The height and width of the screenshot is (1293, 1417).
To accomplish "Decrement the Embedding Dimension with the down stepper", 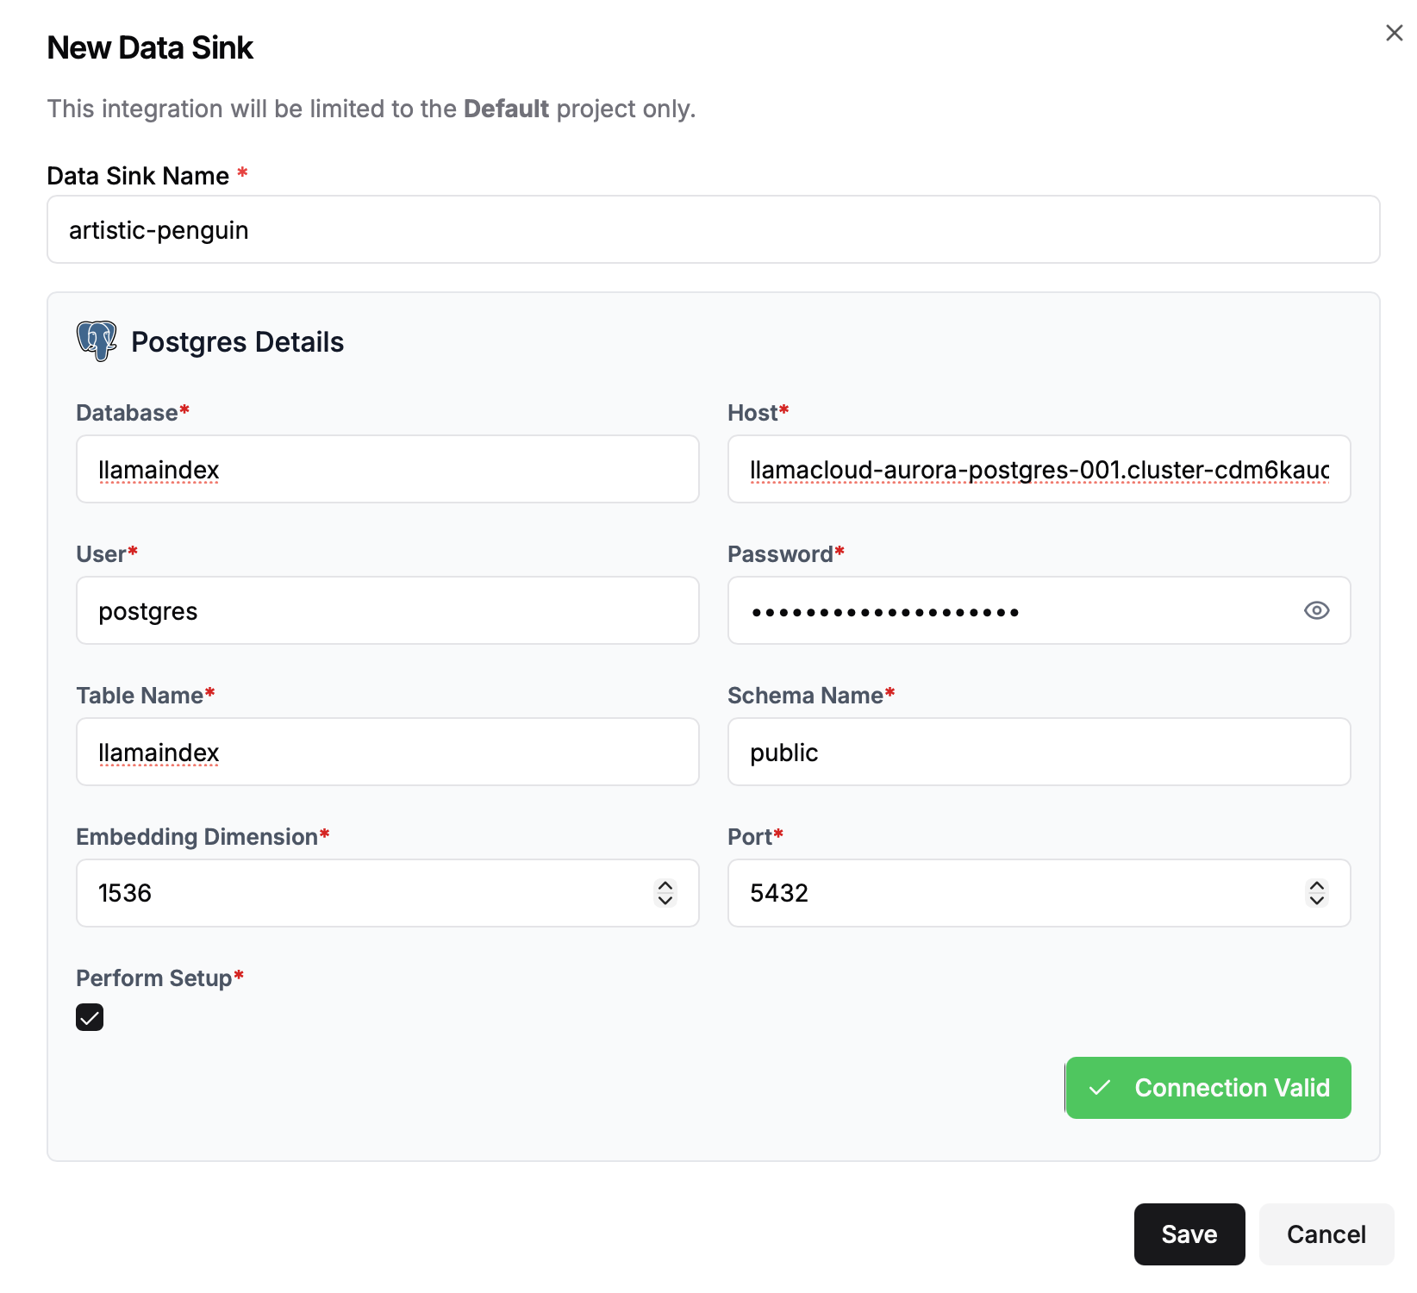I will tap(665, 900).
